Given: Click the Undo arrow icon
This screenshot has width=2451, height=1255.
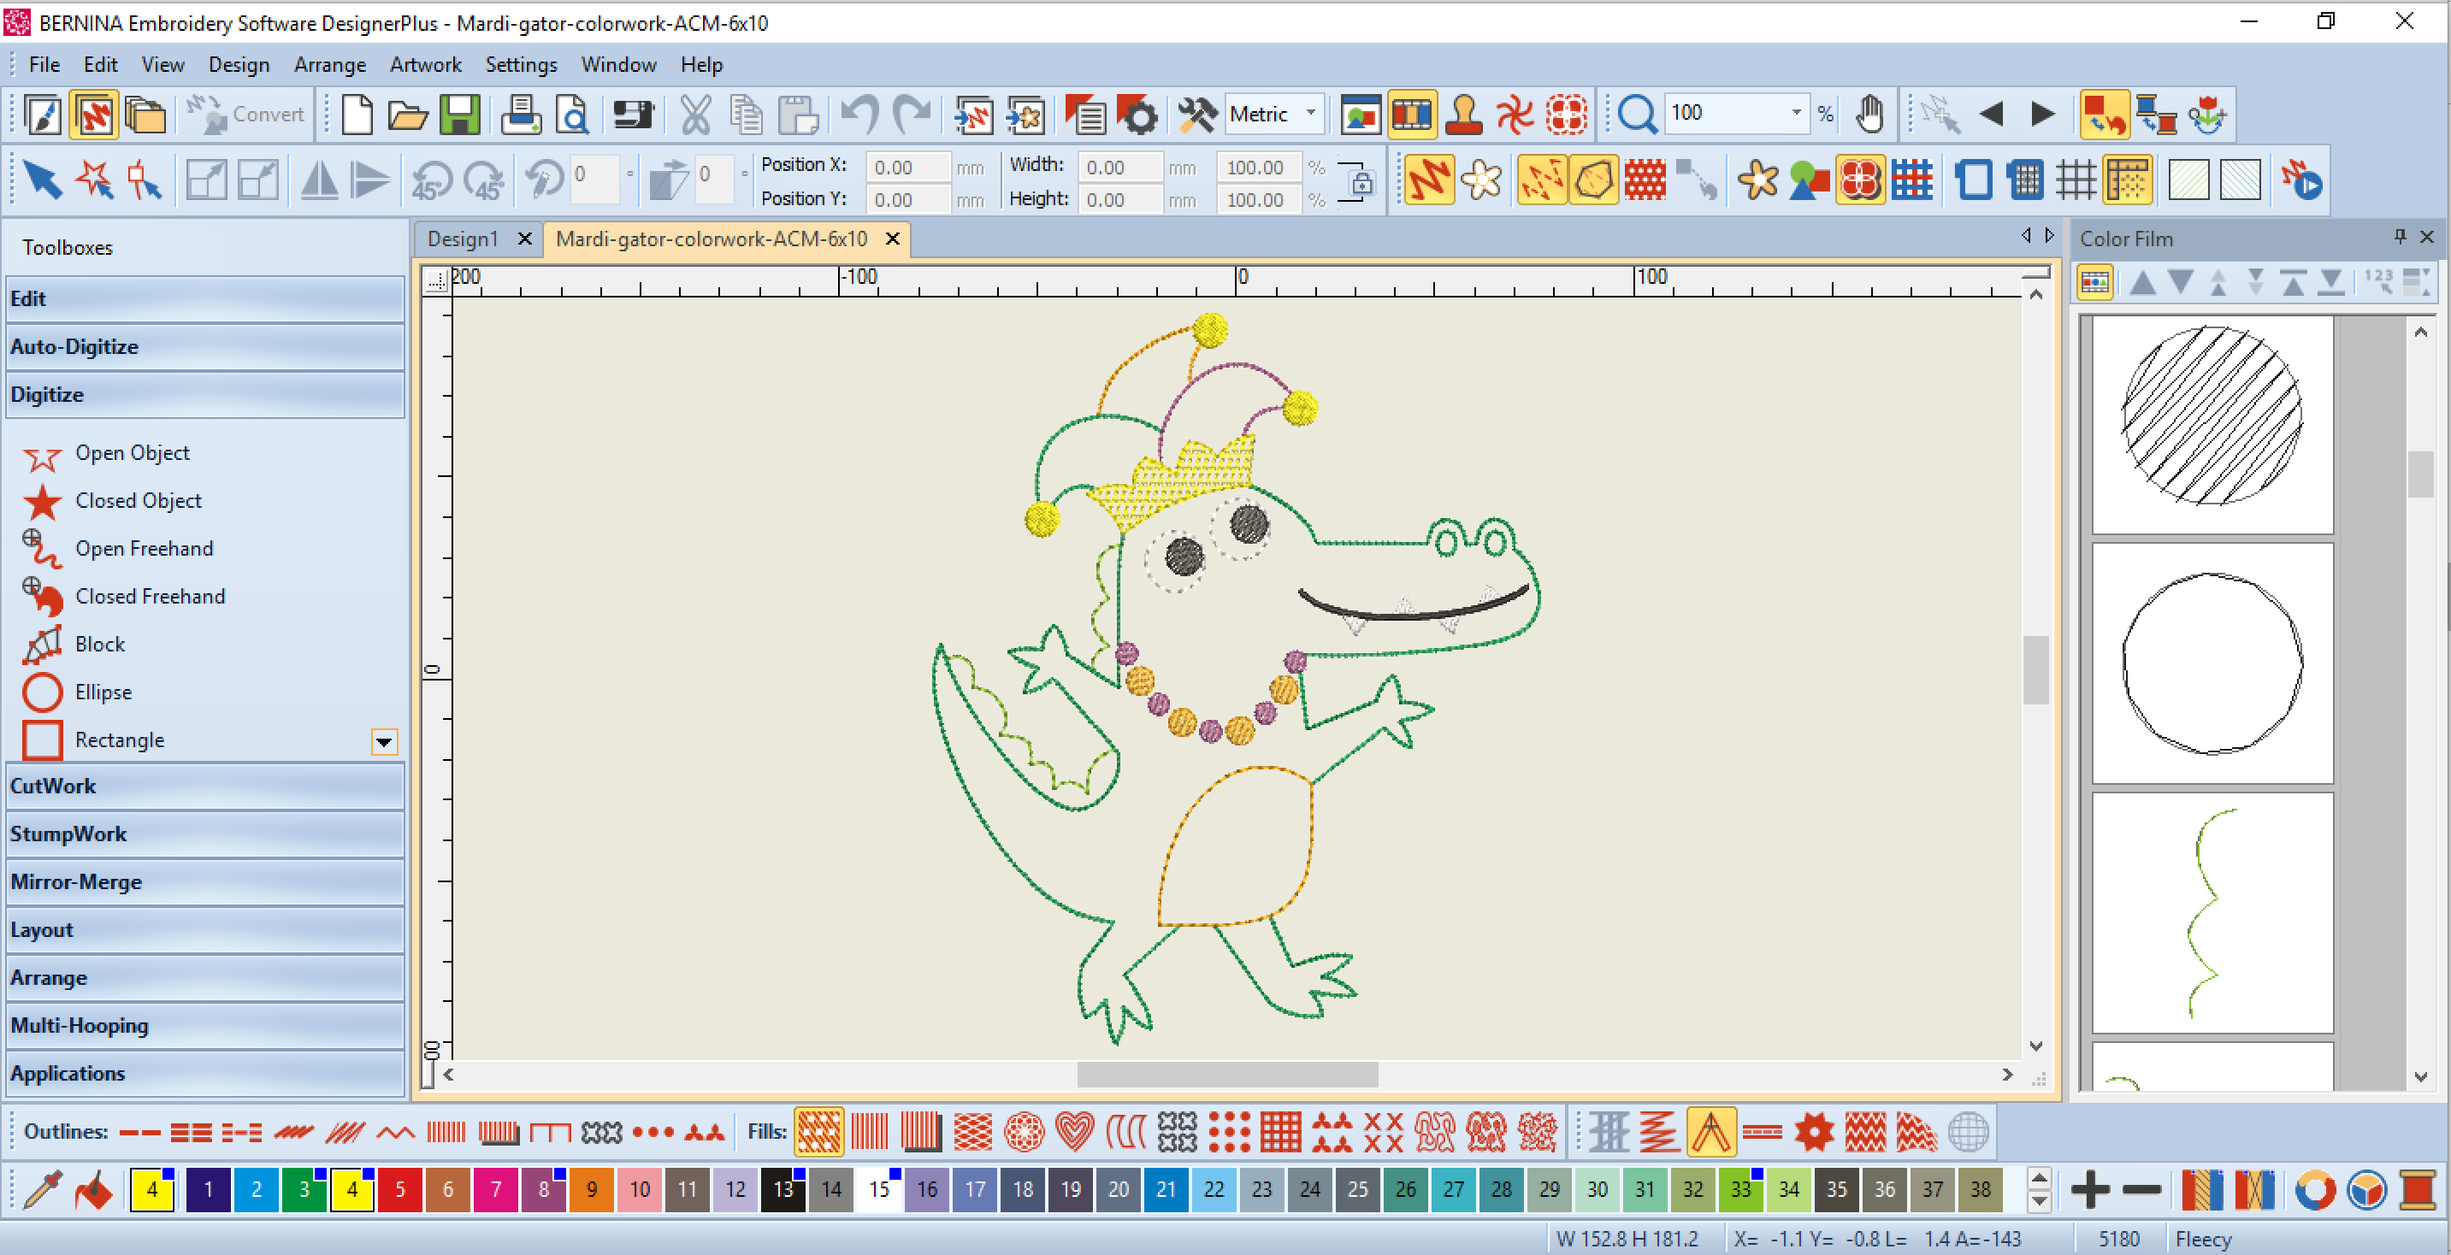Looking at the screenshot, I should point(859,115).
